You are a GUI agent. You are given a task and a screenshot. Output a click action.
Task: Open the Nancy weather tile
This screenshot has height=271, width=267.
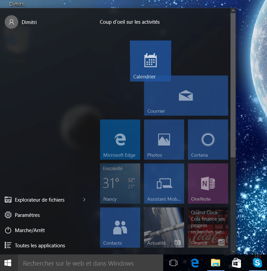tap(120, 184)
